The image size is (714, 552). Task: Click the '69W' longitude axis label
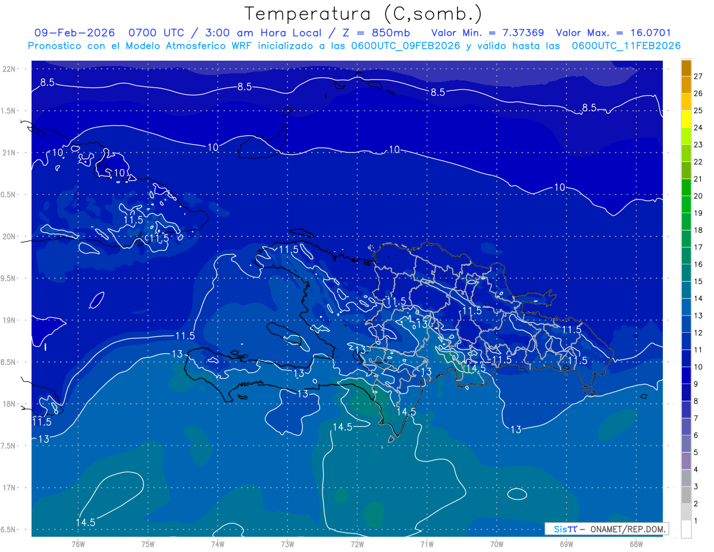click(566, 544)
